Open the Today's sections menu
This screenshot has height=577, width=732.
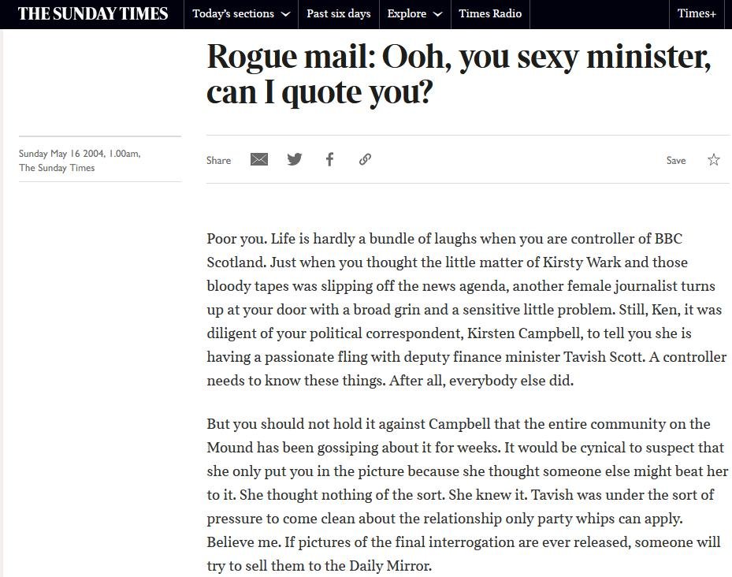click(233, 13)
